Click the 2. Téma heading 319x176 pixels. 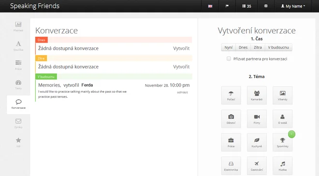point(257,76)
